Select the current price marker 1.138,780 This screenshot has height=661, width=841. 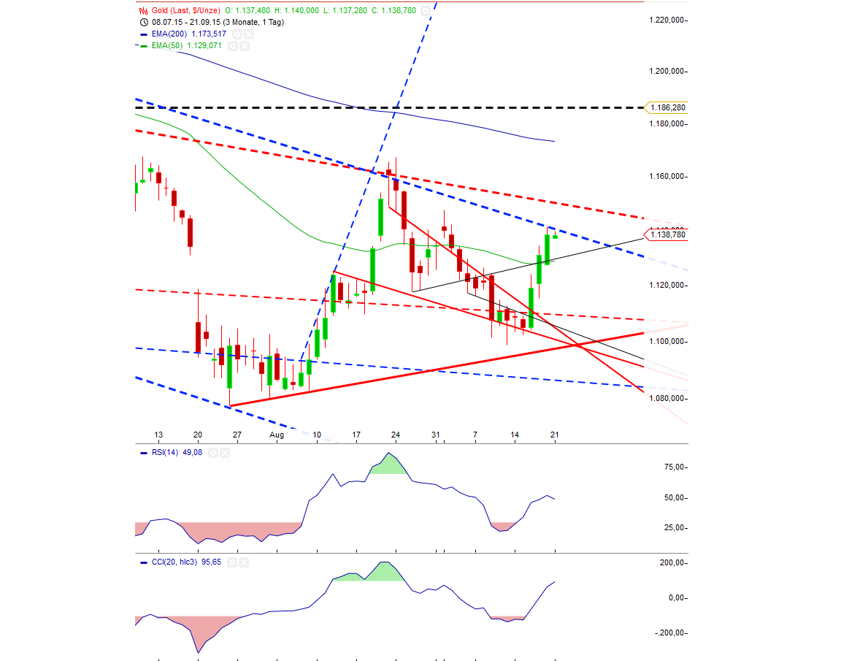point(667,235)
